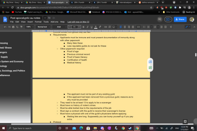The width and height of the screenshot is (197, 131).
Task: Open the highlight color pen icon
Action: (100, 27)
